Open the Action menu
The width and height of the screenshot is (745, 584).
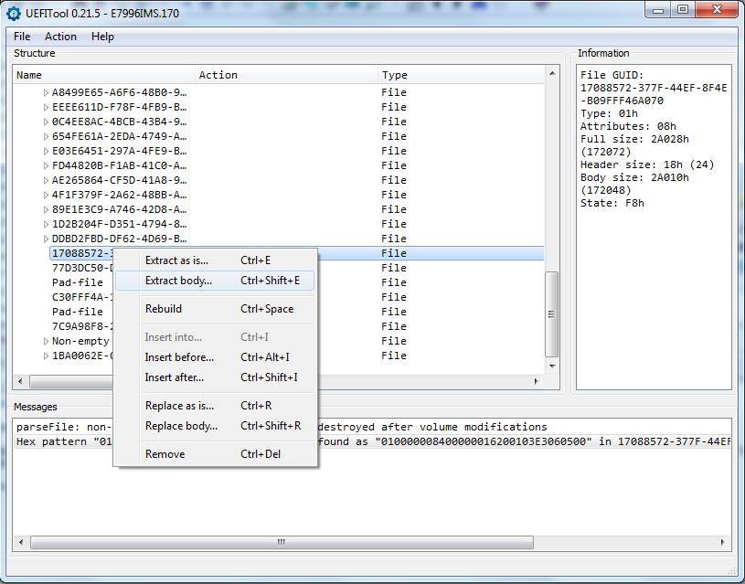point(60,37)
